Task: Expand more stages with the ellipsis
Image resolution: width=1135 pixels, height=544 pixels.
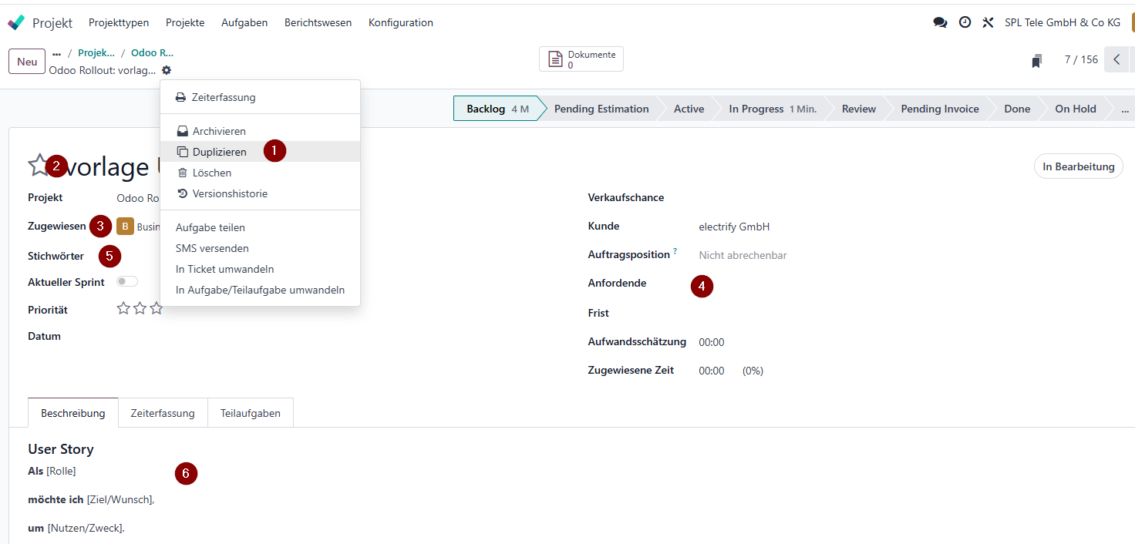Action: pyautogui.click(x=1124, y=109)
